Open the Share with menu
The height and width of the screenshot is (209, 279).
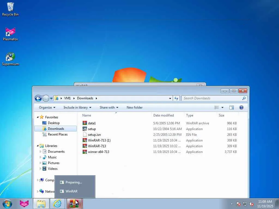(x=109, y=107)
